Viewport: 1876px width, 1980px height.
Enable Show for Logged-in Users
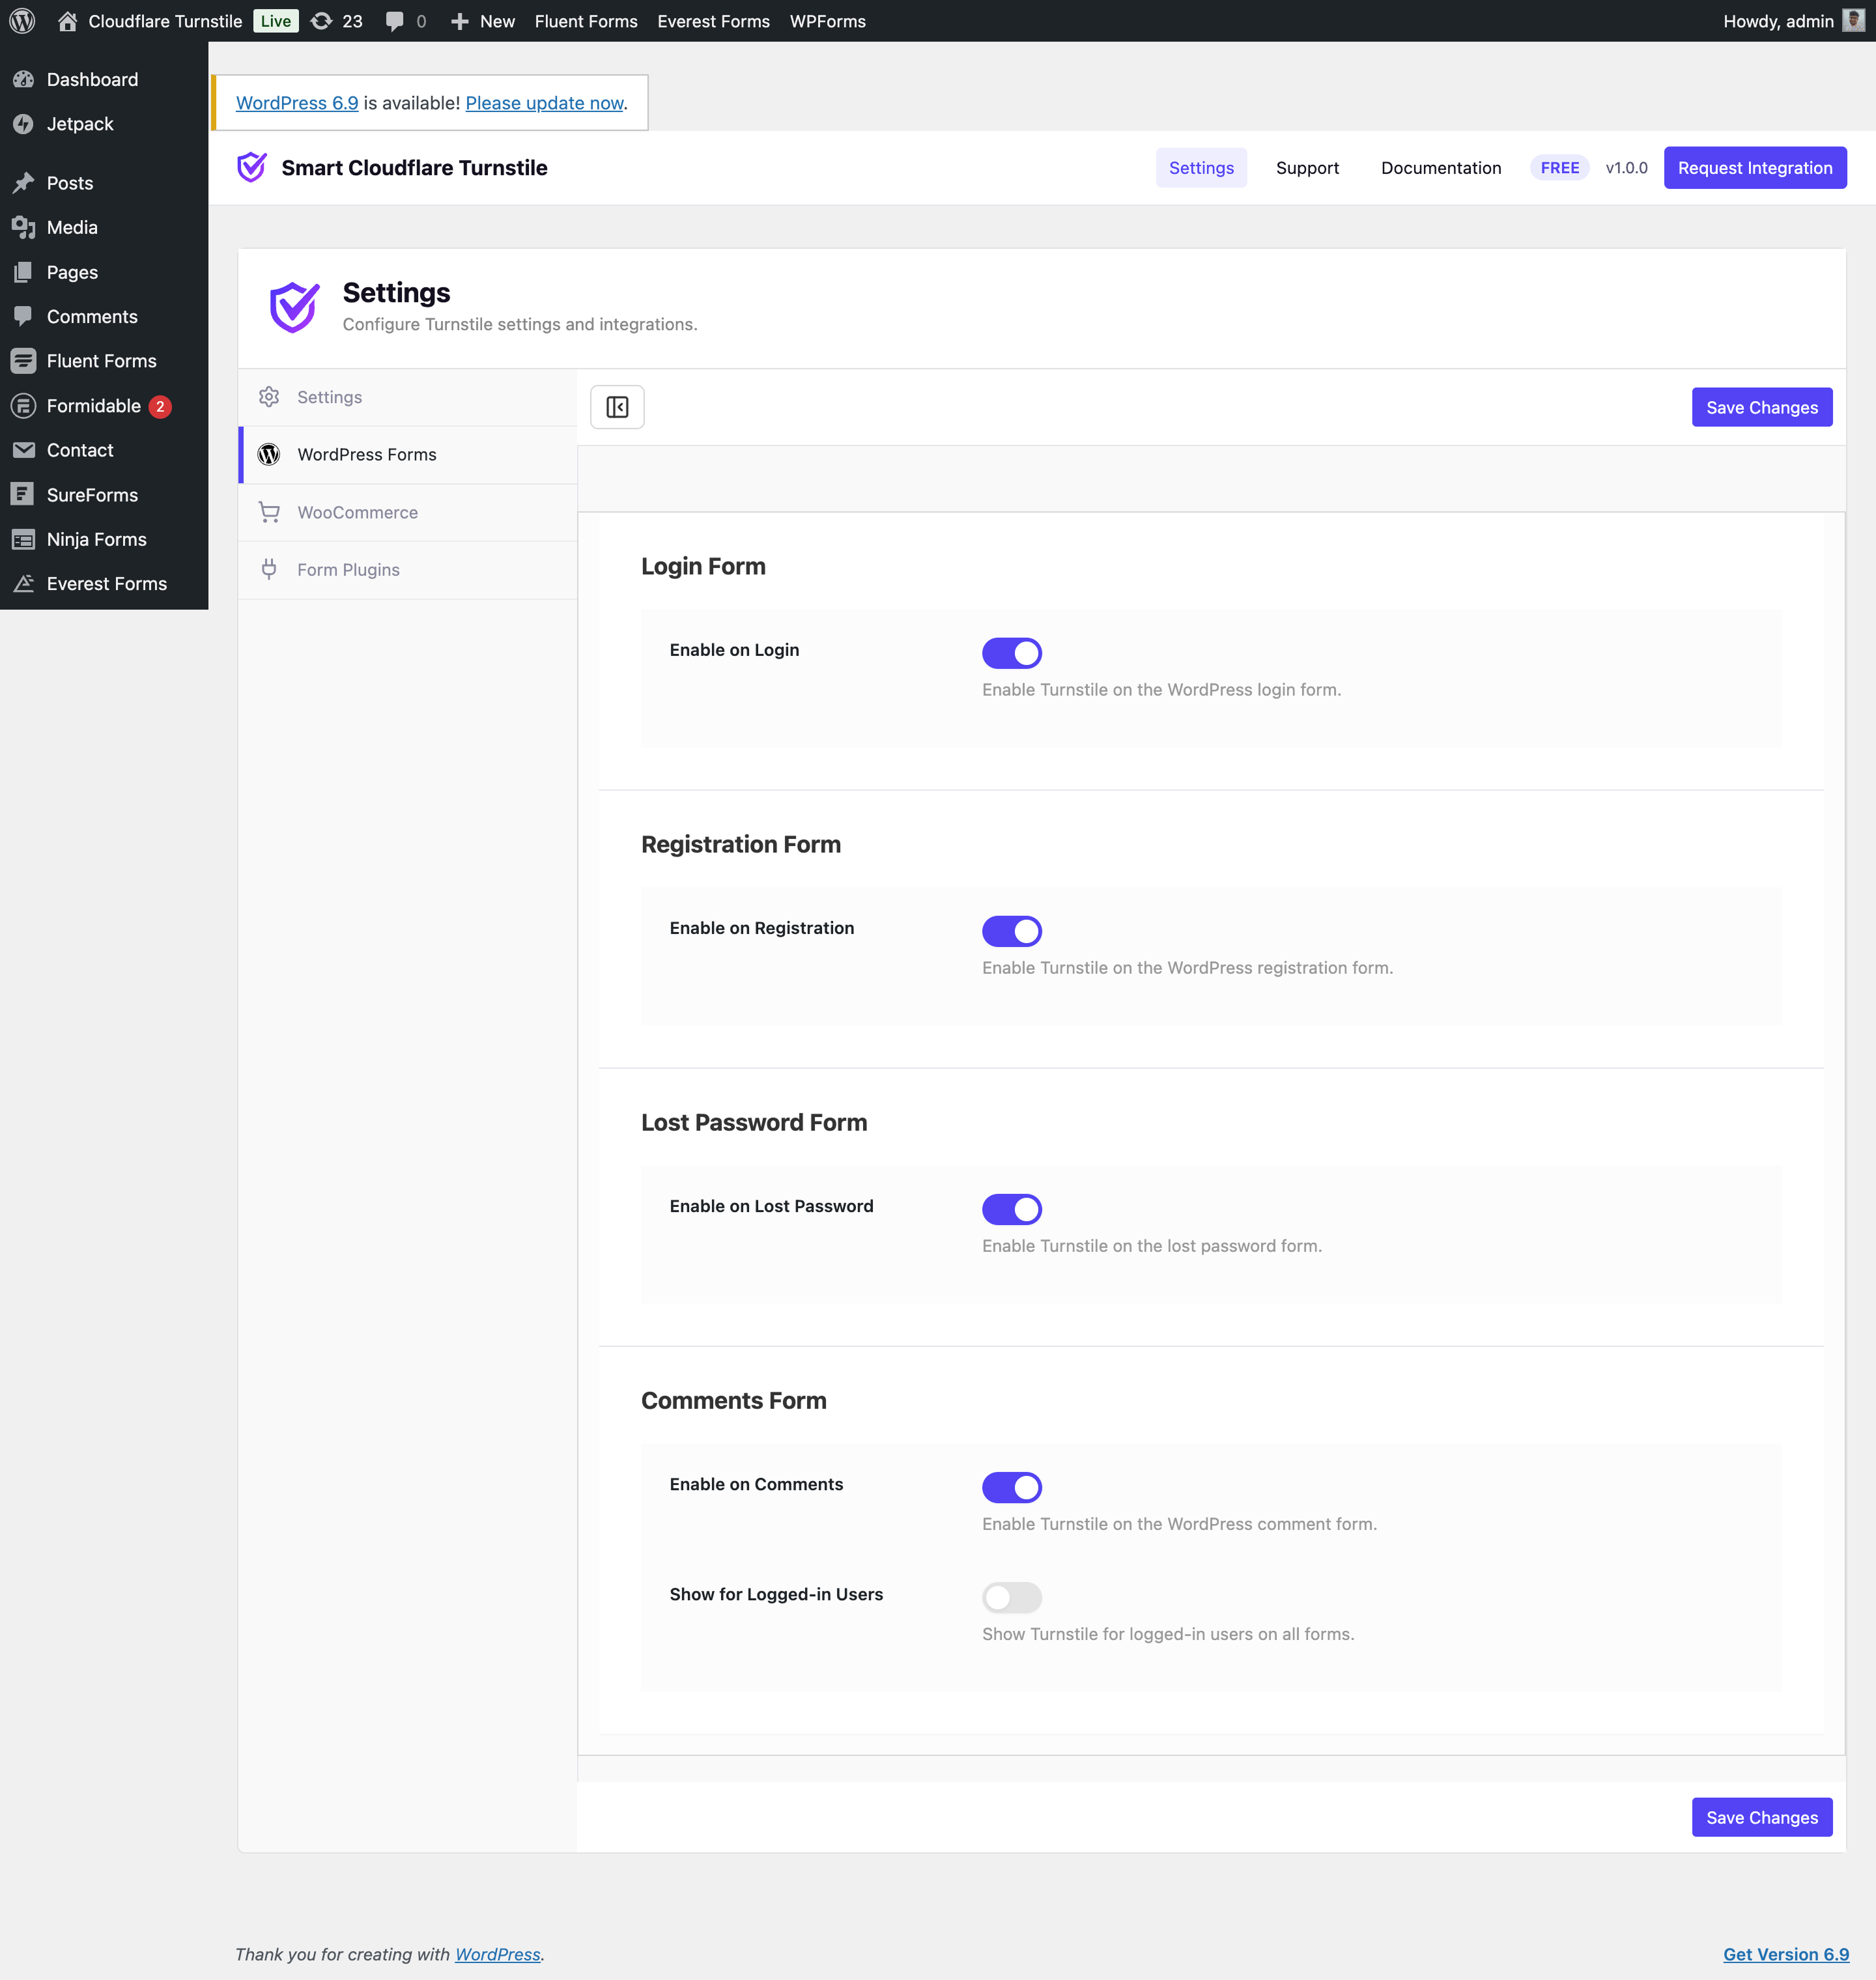coord(1011,1597)
